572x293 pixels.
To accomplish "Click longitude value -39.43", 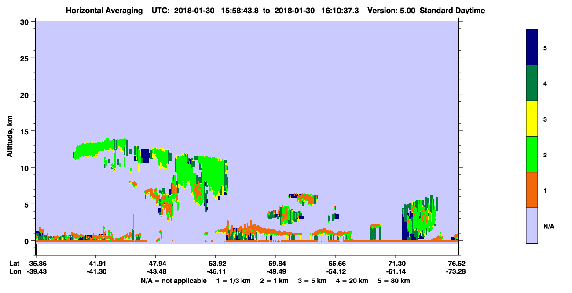I will pyautogui.click(x=36, y=271).
